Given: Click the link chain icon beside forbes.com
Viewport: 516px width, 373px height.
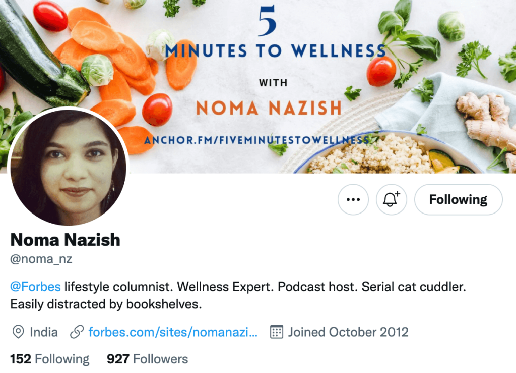Looking at the screenshot, I should (x=77, y=332).
